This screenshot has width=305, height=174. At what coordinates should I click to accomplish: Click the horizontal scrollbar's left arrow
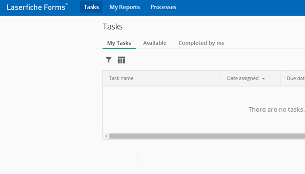pos(106,136)
